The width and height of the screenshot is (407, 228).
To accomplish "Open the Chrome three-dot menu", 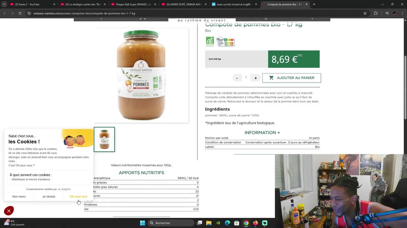I will point(402,13).
